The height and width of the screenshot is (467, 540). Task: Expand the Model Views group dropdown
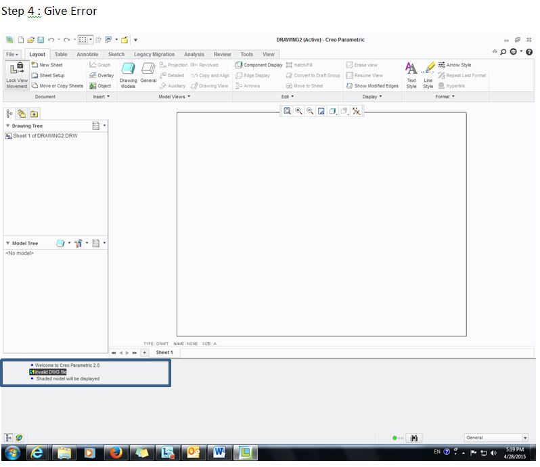[175, 97]
